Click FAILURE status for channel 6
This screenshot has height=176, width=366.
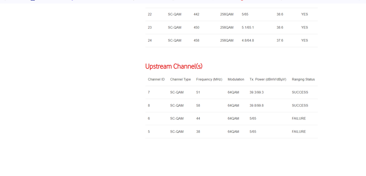(x=299, y=119)
